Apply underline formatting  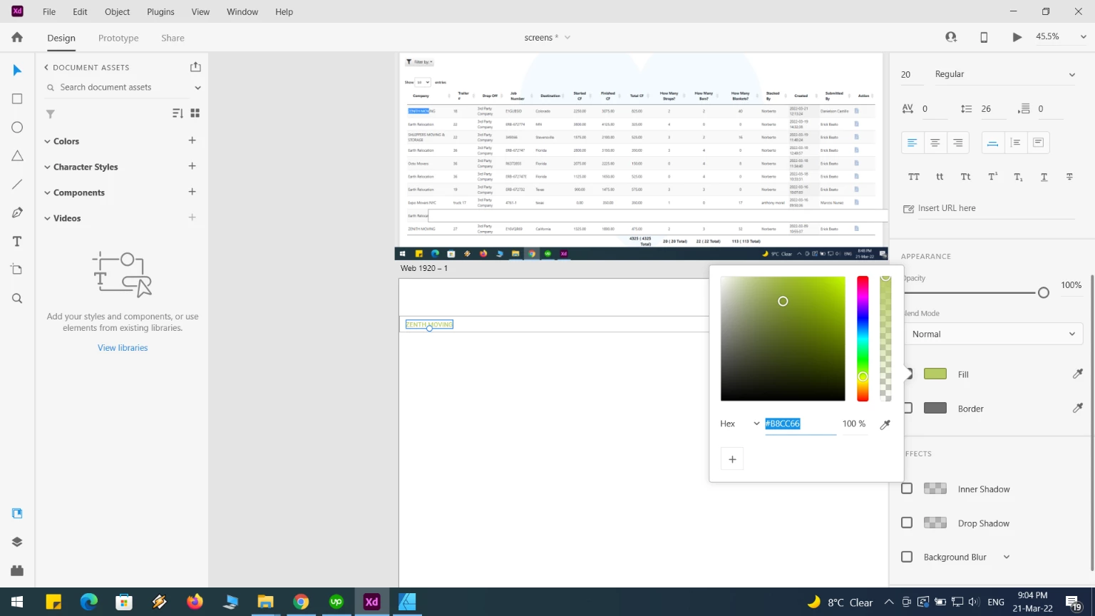coord(1044,177)
